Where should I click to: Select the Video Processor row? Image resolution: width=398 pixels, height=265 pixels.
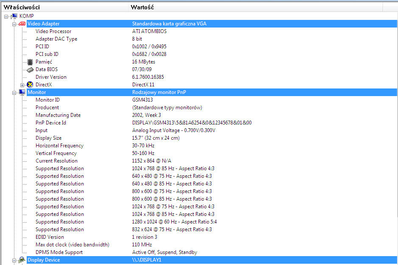53,31
